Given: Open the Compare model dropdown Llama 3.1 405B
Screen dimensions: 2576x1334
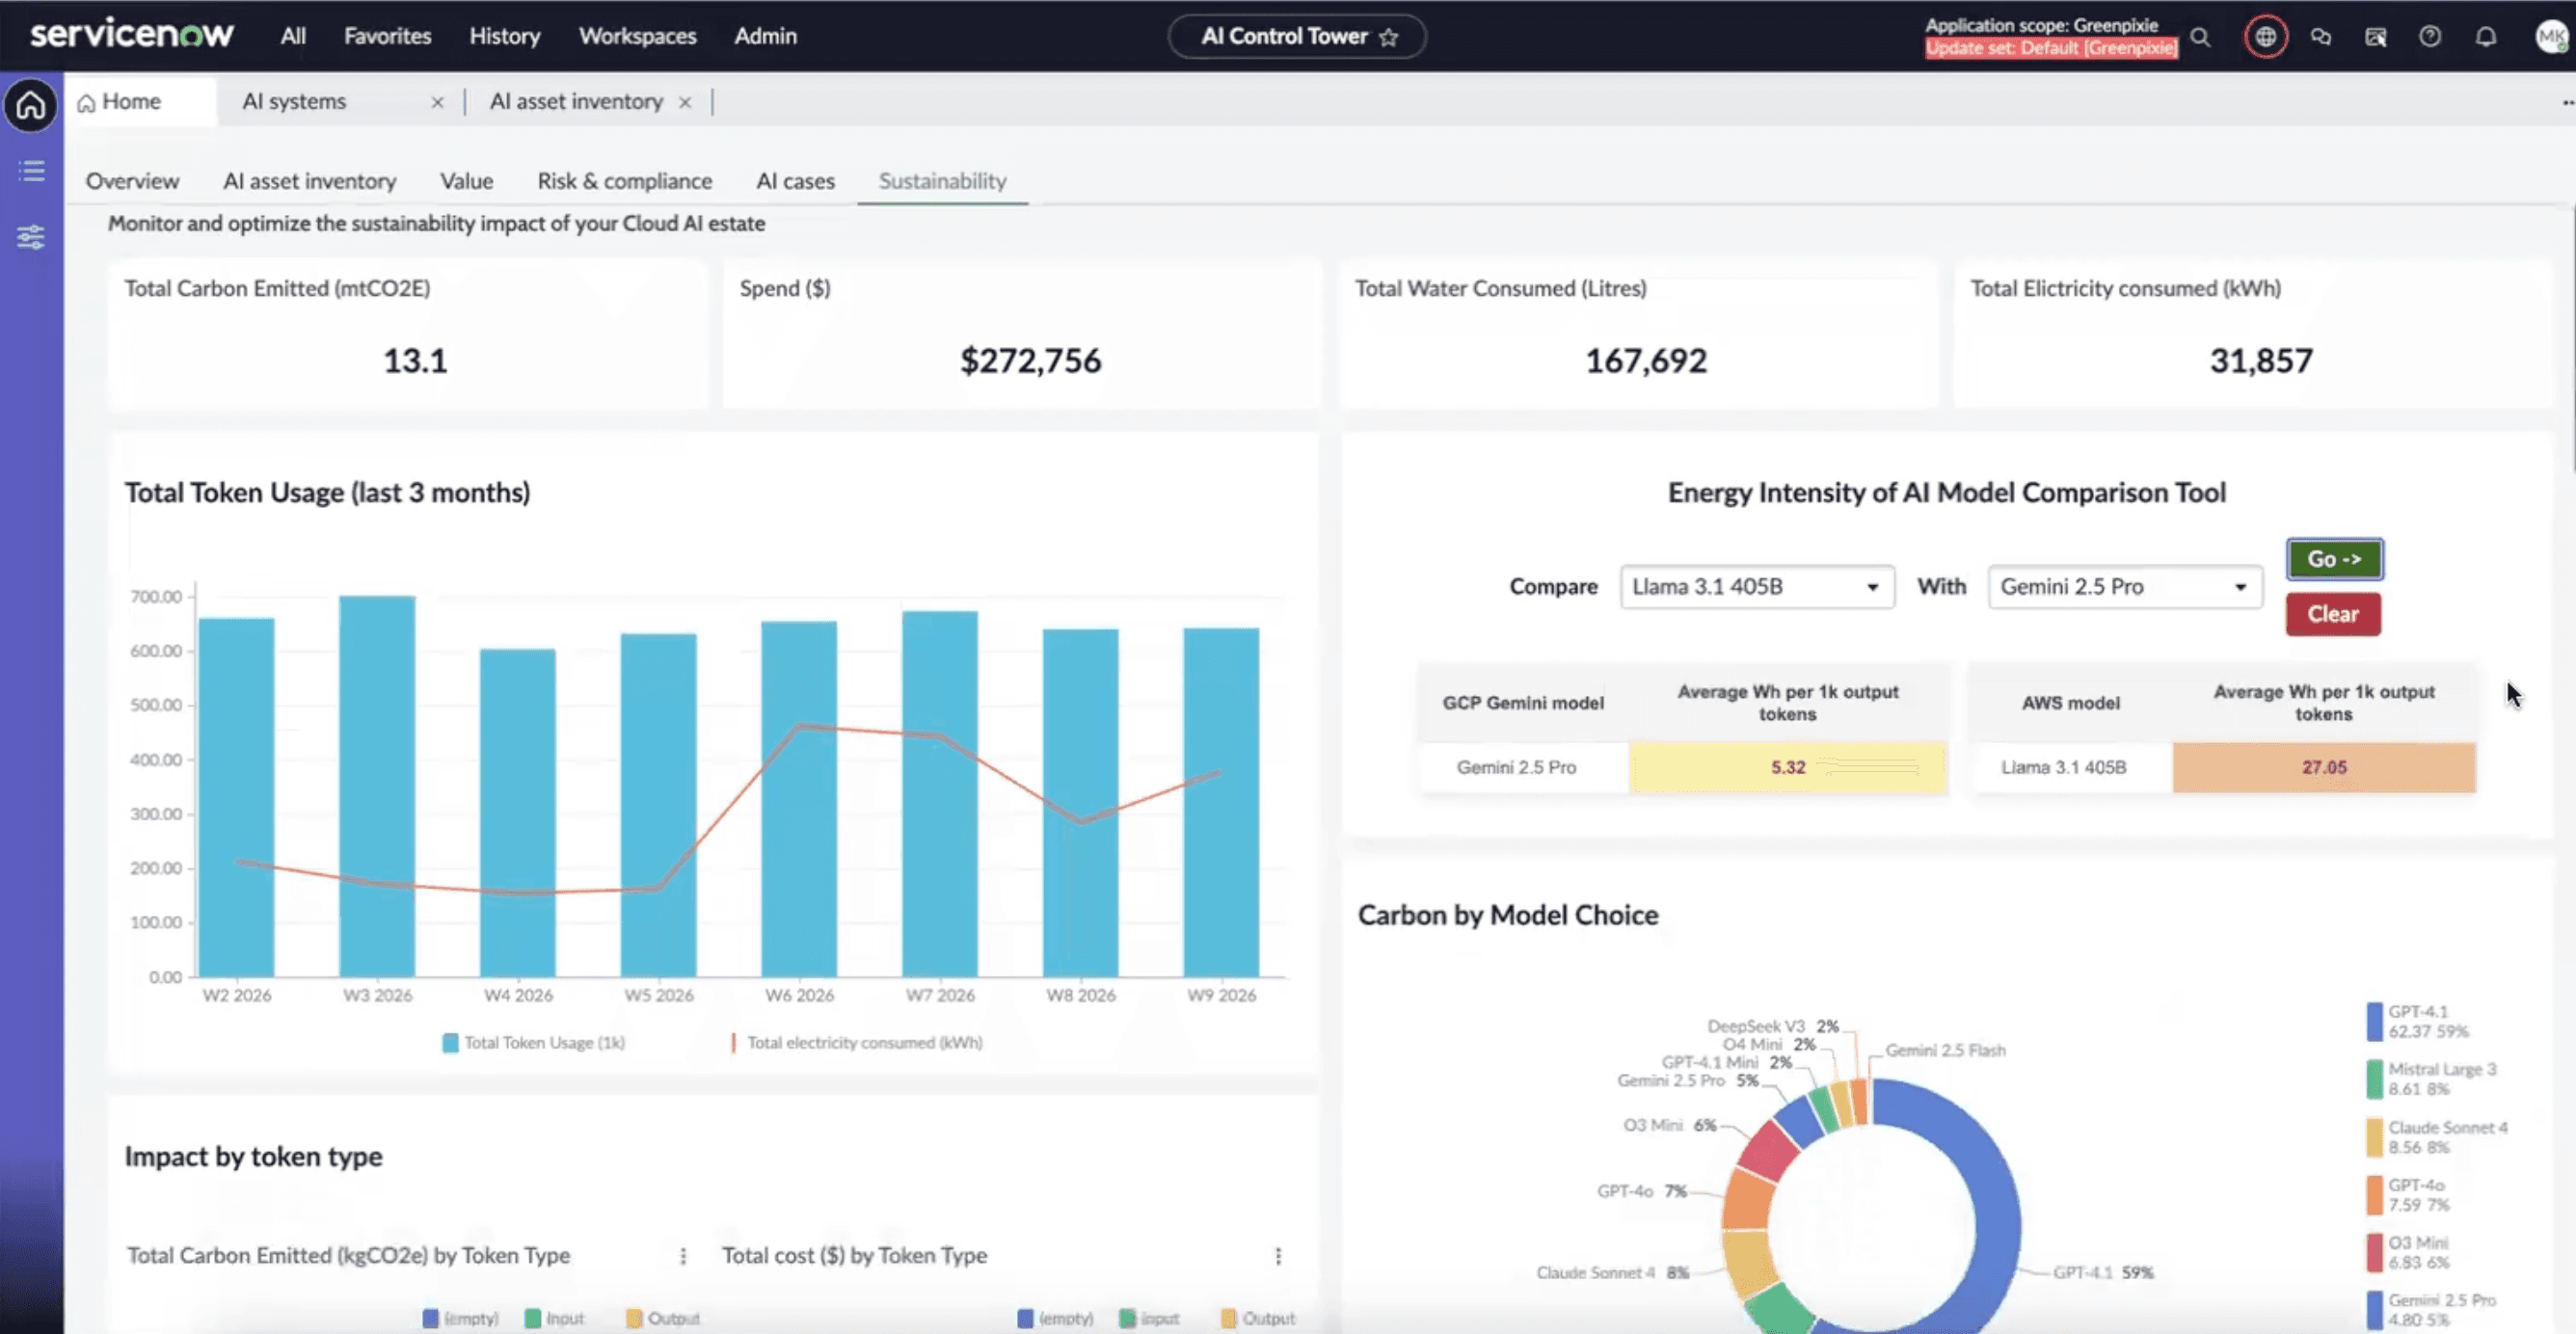Looking at the screenshot, I should (1757, 587).
